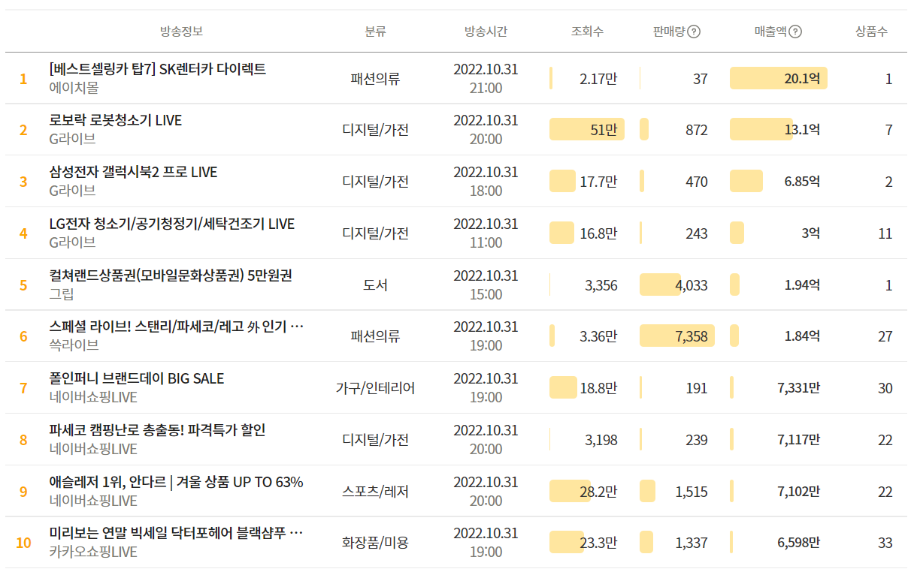Click the 23.3만 view count
Screen dimensions: 914x578
point(598,543)
